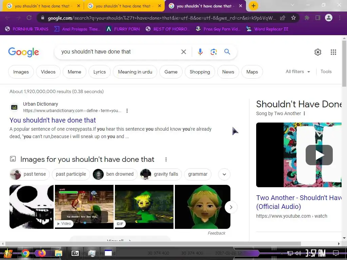This screenshot has width=347, height=260.
Task: Filter images by past tense chip
Action: [29, 174]
